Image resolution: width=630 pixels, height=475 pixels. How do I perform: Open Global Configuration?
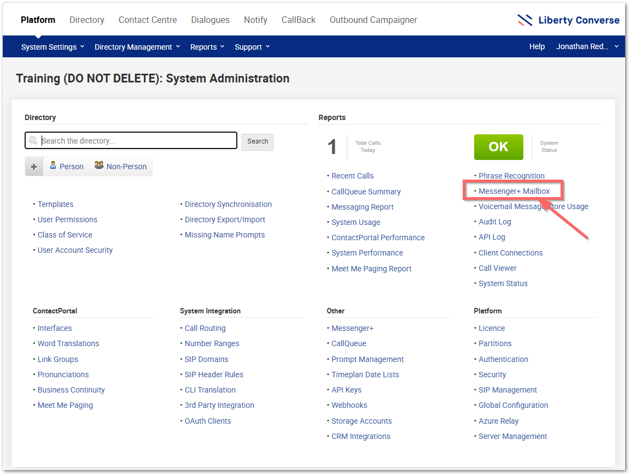point(513,405)
